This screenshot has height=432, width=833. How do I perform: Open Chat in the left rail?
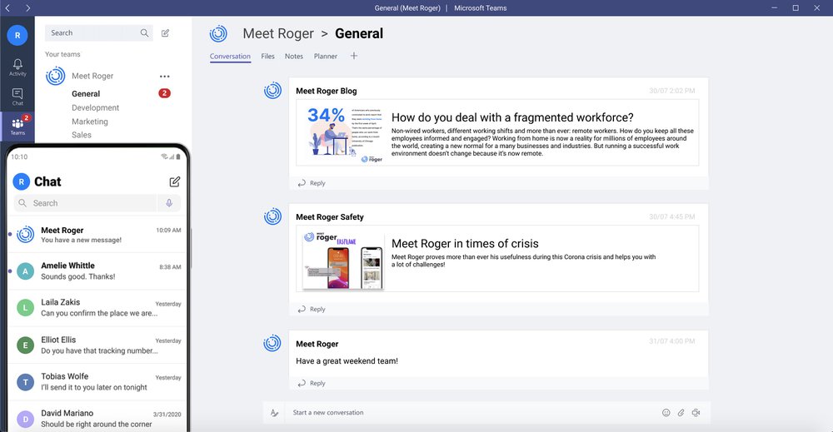17,97
